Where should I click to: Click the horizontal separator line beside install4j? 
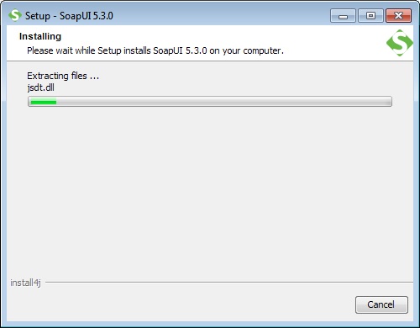229,282
